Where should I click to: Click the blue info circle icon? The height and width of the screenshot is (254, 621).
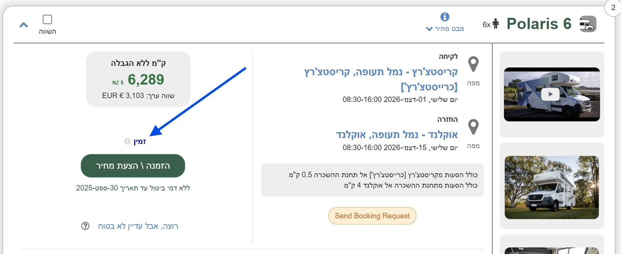pos(445,17)
